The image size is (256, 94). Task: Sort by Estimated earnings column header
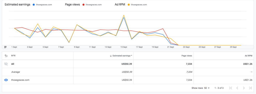click(x=121, y=56)
